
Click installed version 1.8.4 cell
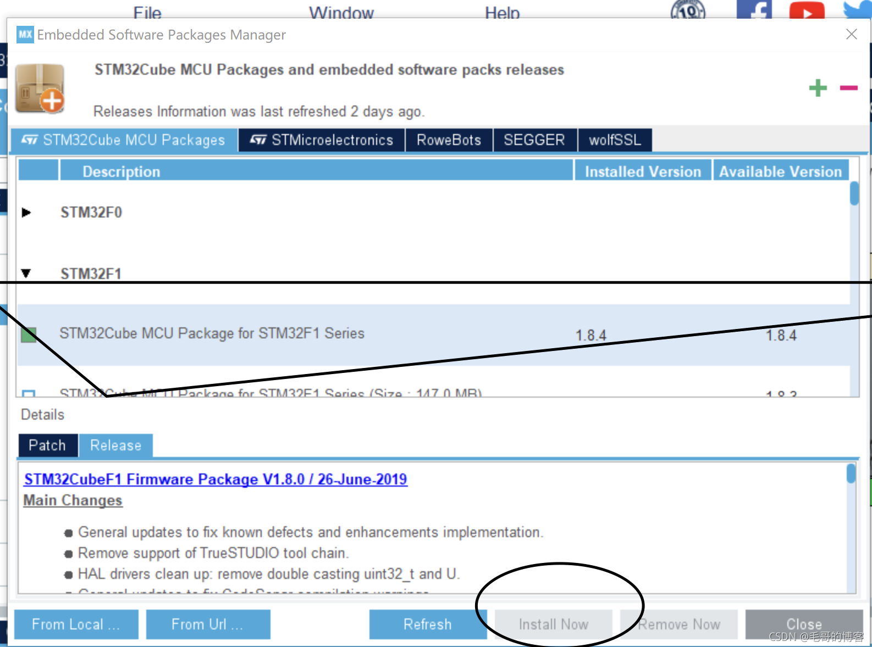click(591, 335)
